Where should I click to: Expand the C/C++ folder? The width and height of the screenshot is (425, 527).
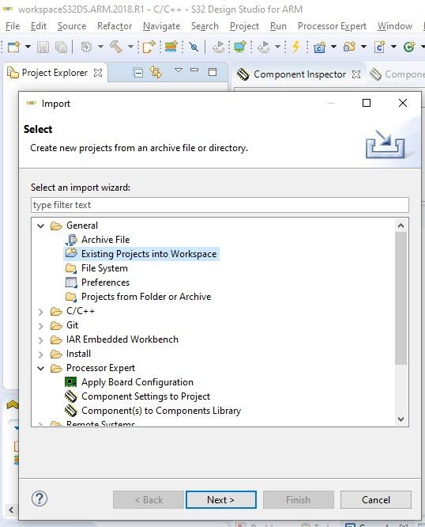41,312
